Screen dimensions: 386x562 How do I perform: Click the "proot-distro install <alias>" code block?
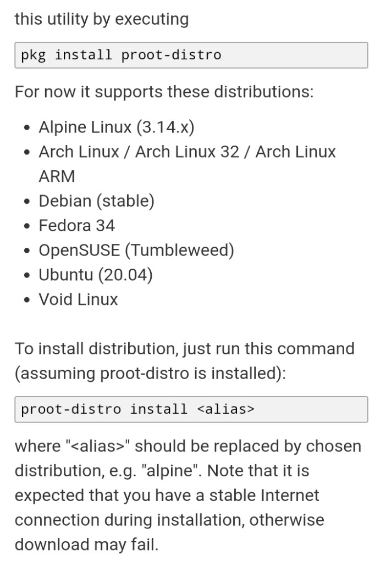click(x=190, y=409)
